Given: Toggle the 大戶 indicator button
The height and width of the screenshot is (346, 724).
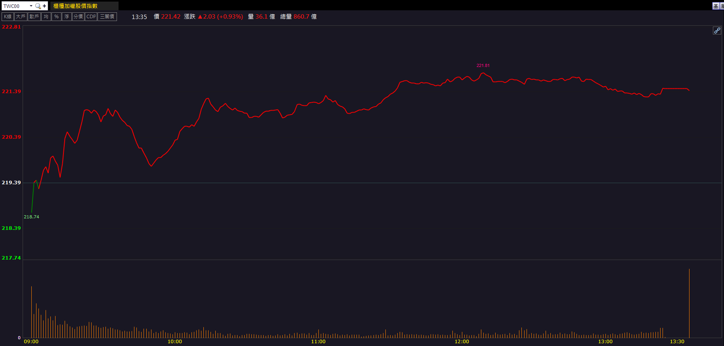Looking at the screenshot, I should point(21,17).
